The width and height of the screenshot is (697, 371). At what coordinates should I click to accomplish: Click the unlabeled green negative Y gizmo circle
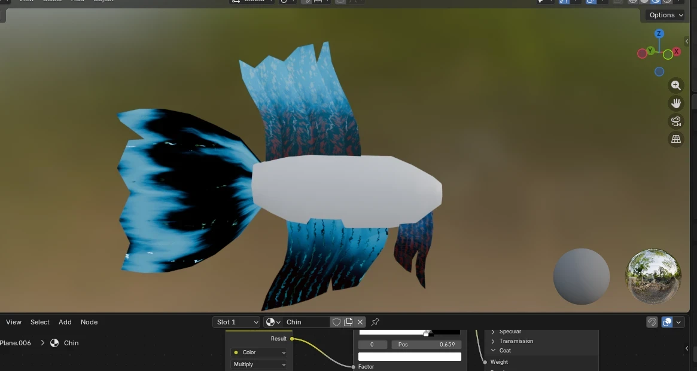coord(668,54)
